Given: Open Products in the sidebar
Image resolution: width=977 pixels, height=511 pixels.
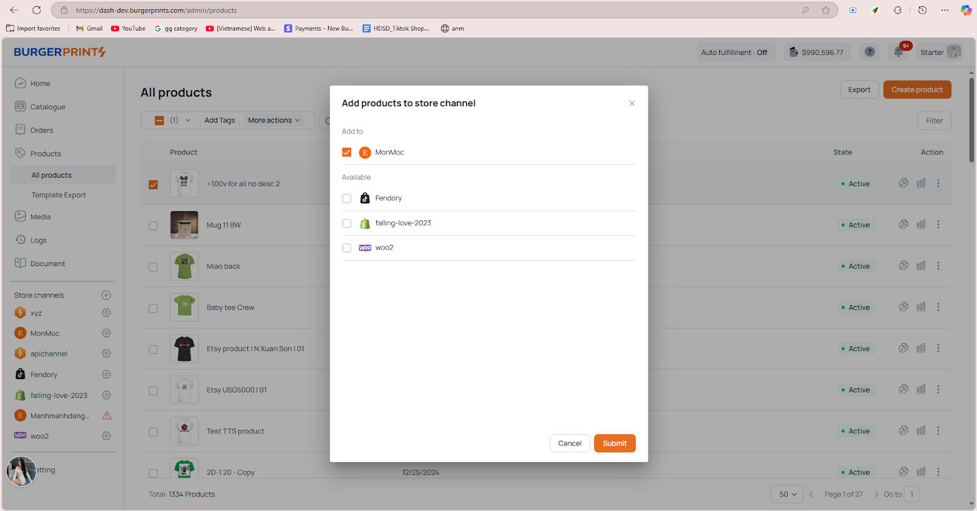Looking at the screenshot, I should click(46, 154).
